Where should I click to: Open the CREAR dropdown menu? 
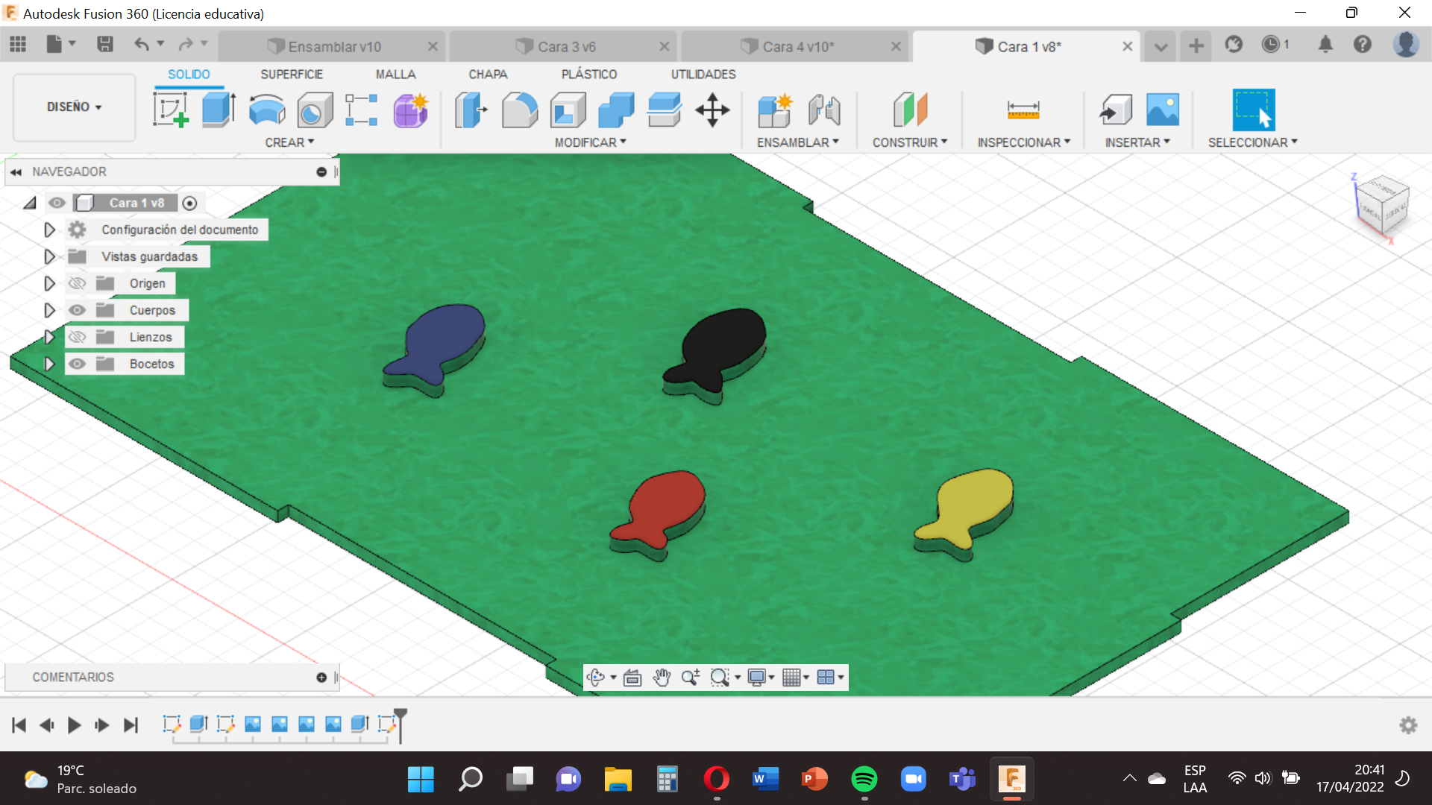click(289, 142)
